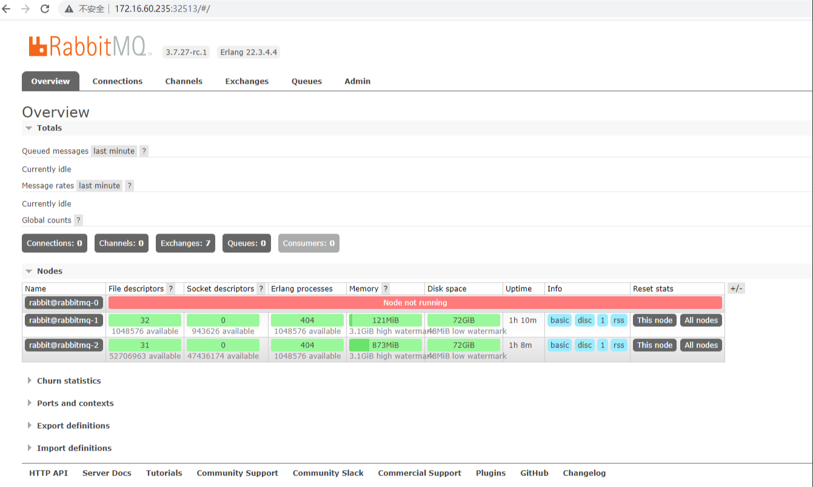The height and width of the screenshot is (487, 813).
Task: Expand Ports and contexts section
Action: [75, 403]
